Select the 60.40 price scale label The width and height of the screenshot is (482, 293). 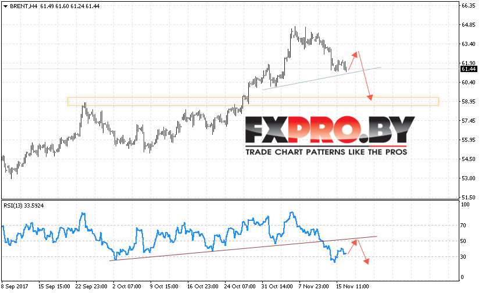[469, 82]
